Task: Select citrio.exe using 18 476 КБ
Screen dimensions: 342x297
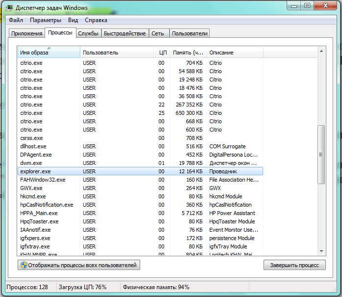Action: click(140, 88)
